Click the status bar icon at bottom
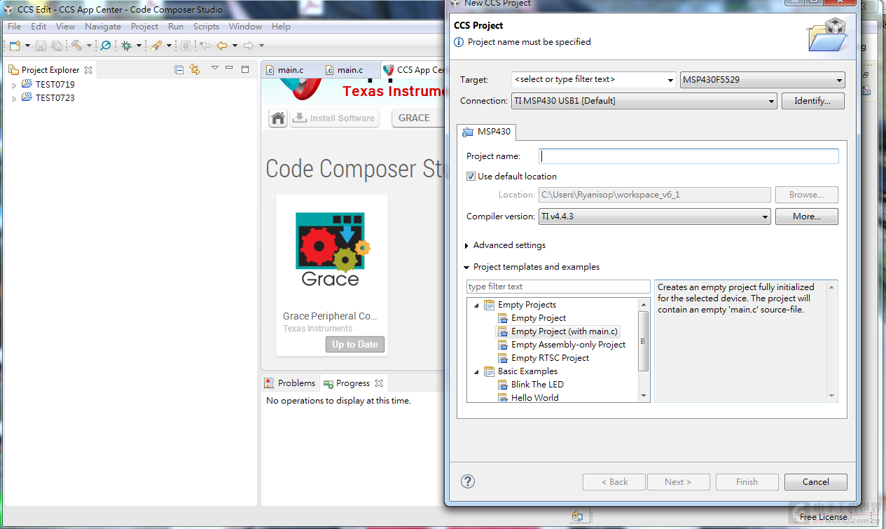The image size is (886, 529). click(577, 516)
